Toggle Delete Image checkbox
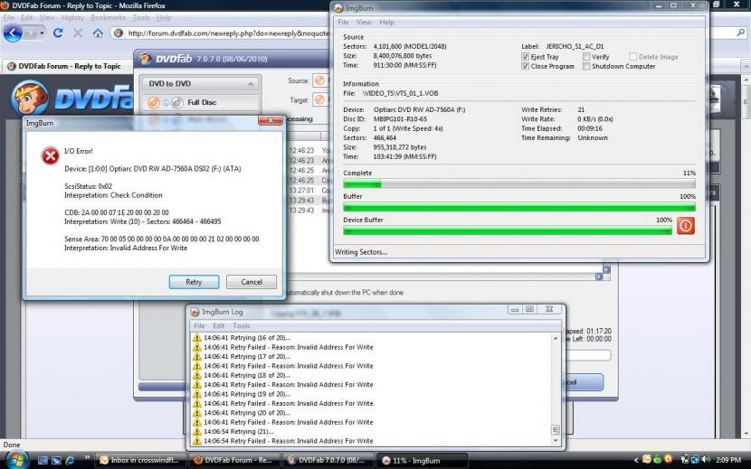This screenshot has width=751, height=469. click(x=633, y=56)
